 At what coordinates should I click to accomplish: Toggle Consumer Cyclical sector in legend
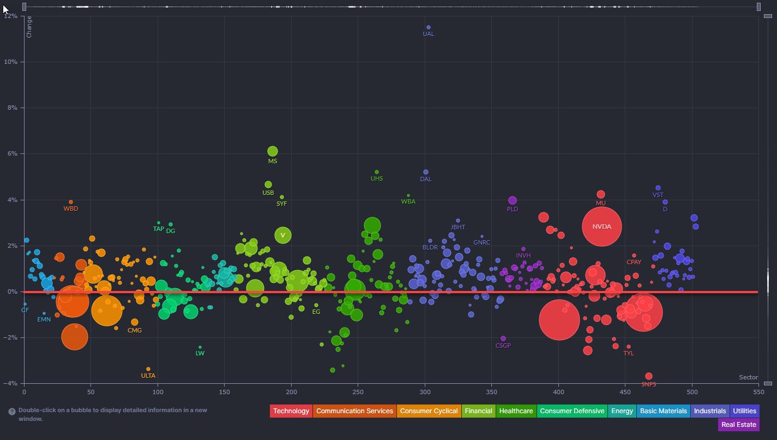tap(429, 411)
